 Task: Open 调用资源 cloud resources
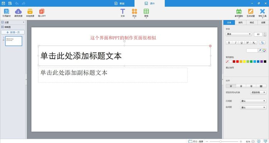[18, 13]
